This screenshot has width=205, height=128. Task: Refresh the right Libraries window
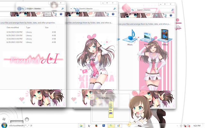[x=133, y=10]
